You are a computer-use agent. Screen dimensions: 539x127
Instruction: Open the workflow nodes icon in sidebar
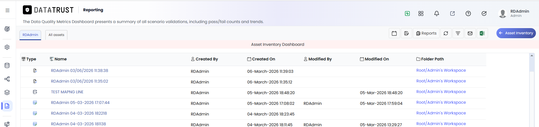coord(7,79)
